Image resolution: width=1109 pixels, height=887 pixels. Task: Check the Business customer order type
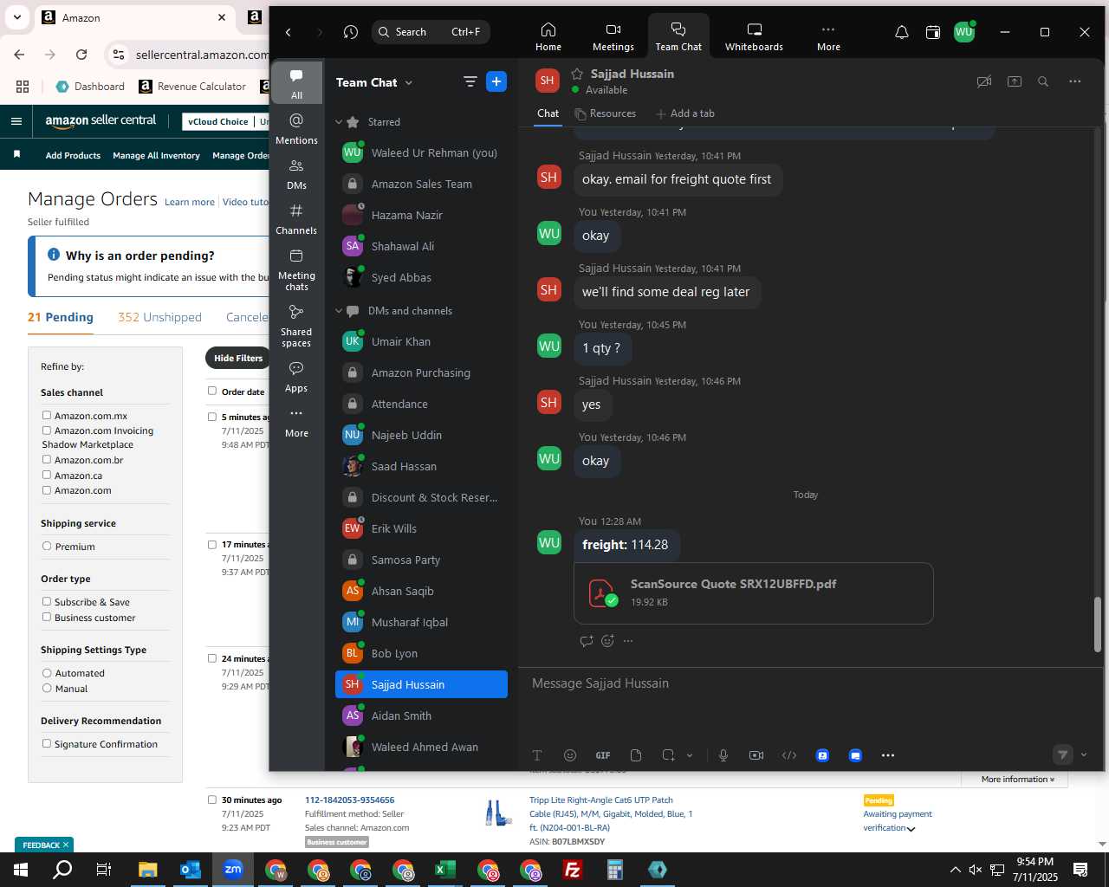coord(47,618)
